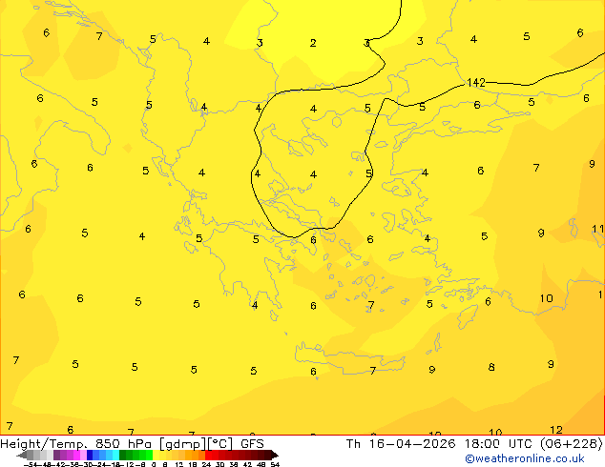Click the temperature value 12 on map
The height and width of the screenshot is (467, 605).
point(556,430)
